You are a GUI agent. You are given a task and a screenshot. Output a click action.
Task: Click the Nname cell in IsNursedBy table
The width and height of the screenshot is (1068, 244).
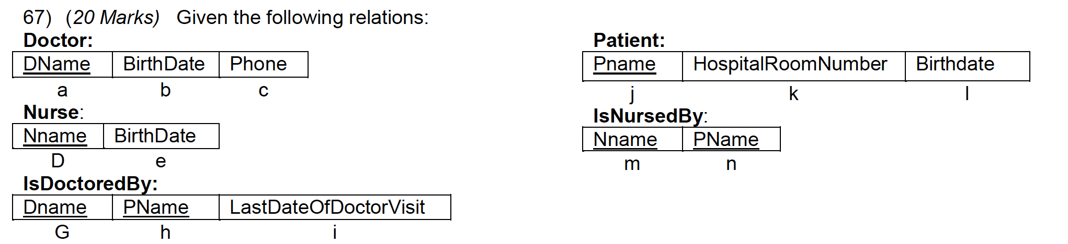click(632, 140)
